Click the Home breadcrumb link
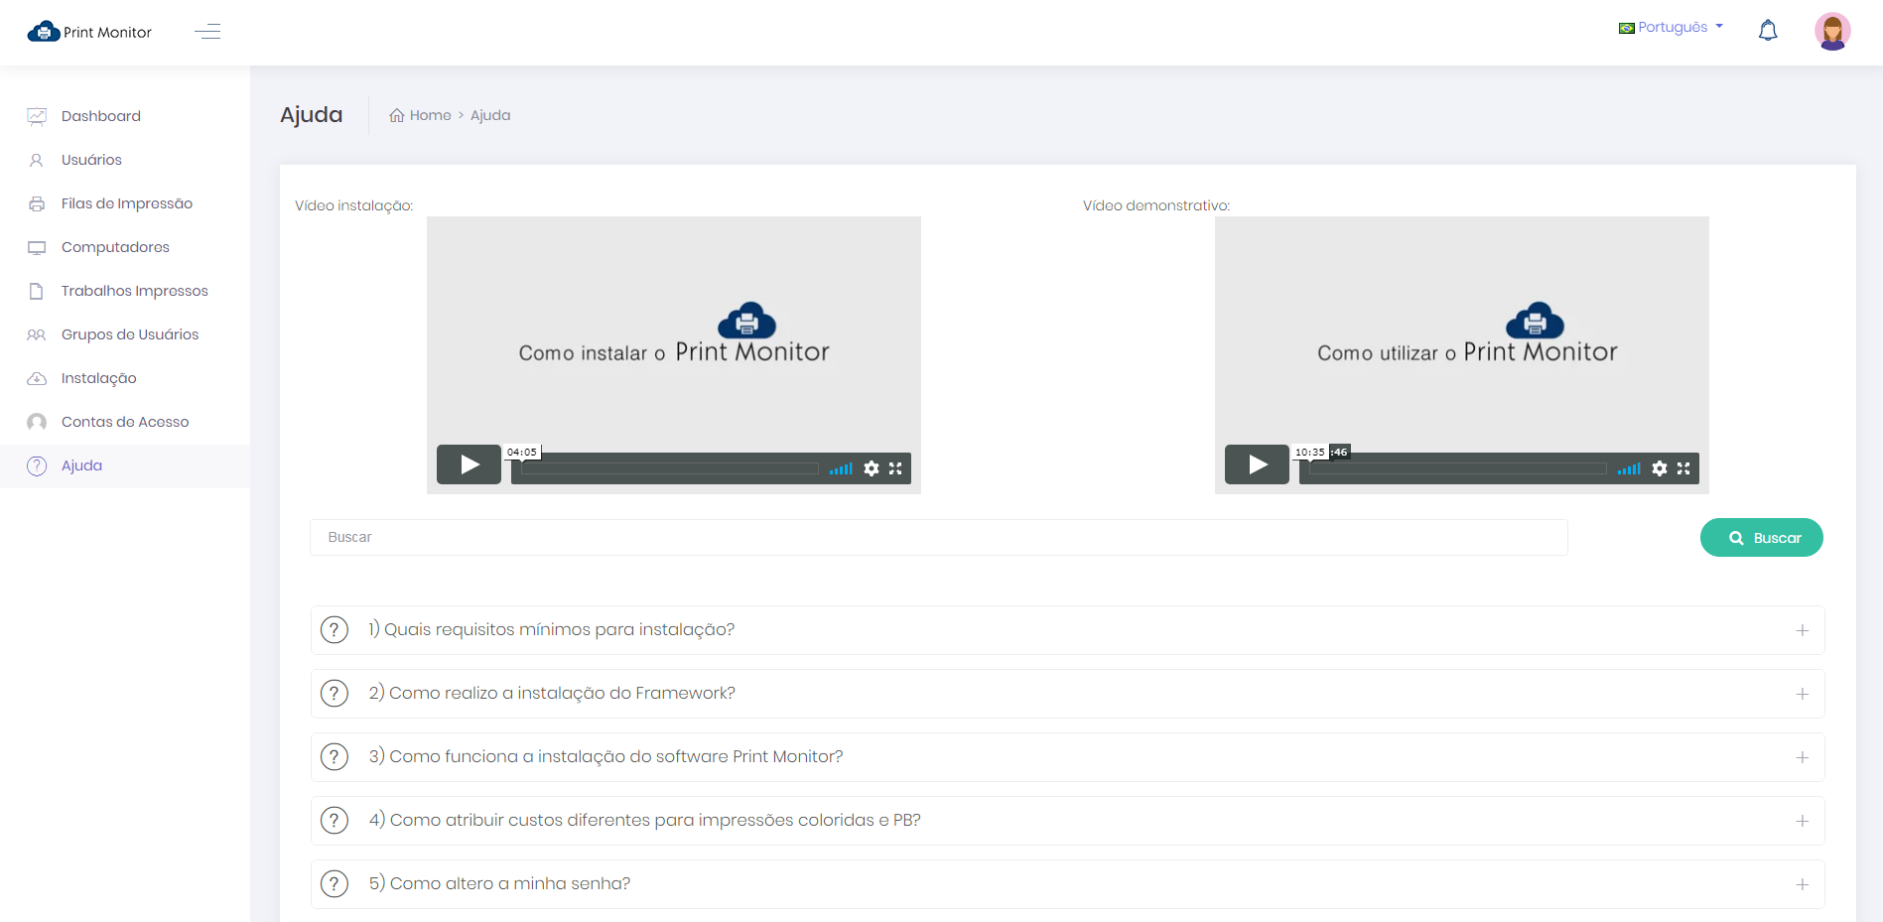Viewport: 1883px width, 922px height. pyautogui.click(x=421, y=115)
